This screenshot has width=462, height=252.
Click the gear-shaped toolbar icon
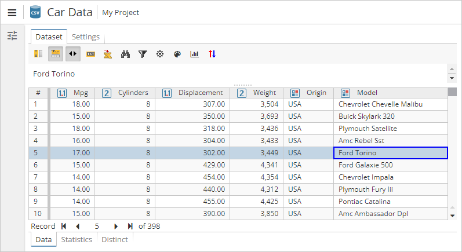click(x=160, y=54)
